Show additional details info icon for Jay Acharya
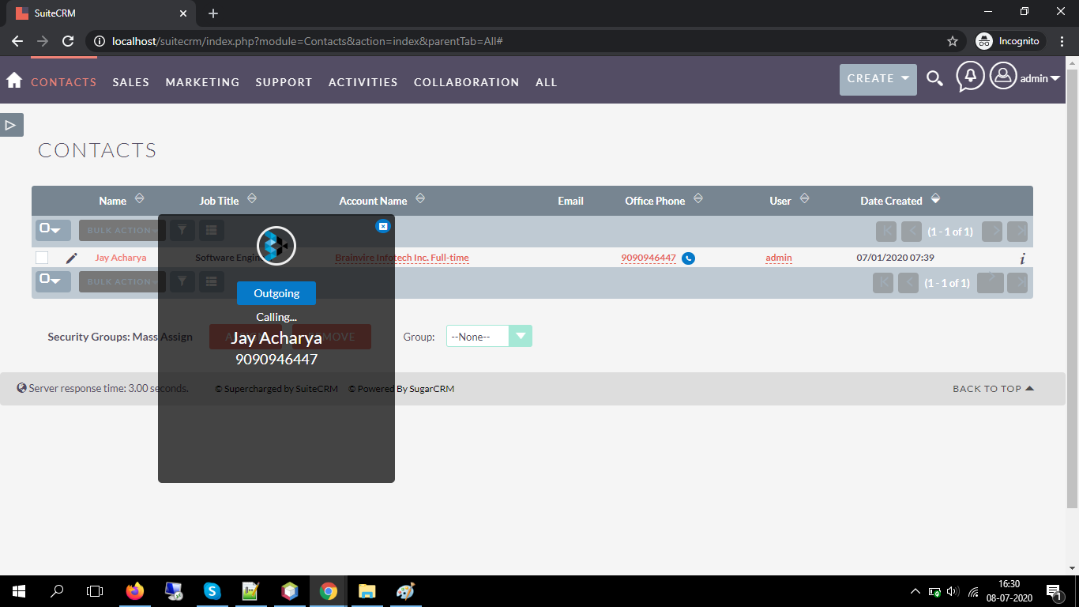 click(x=1022, y=258)
